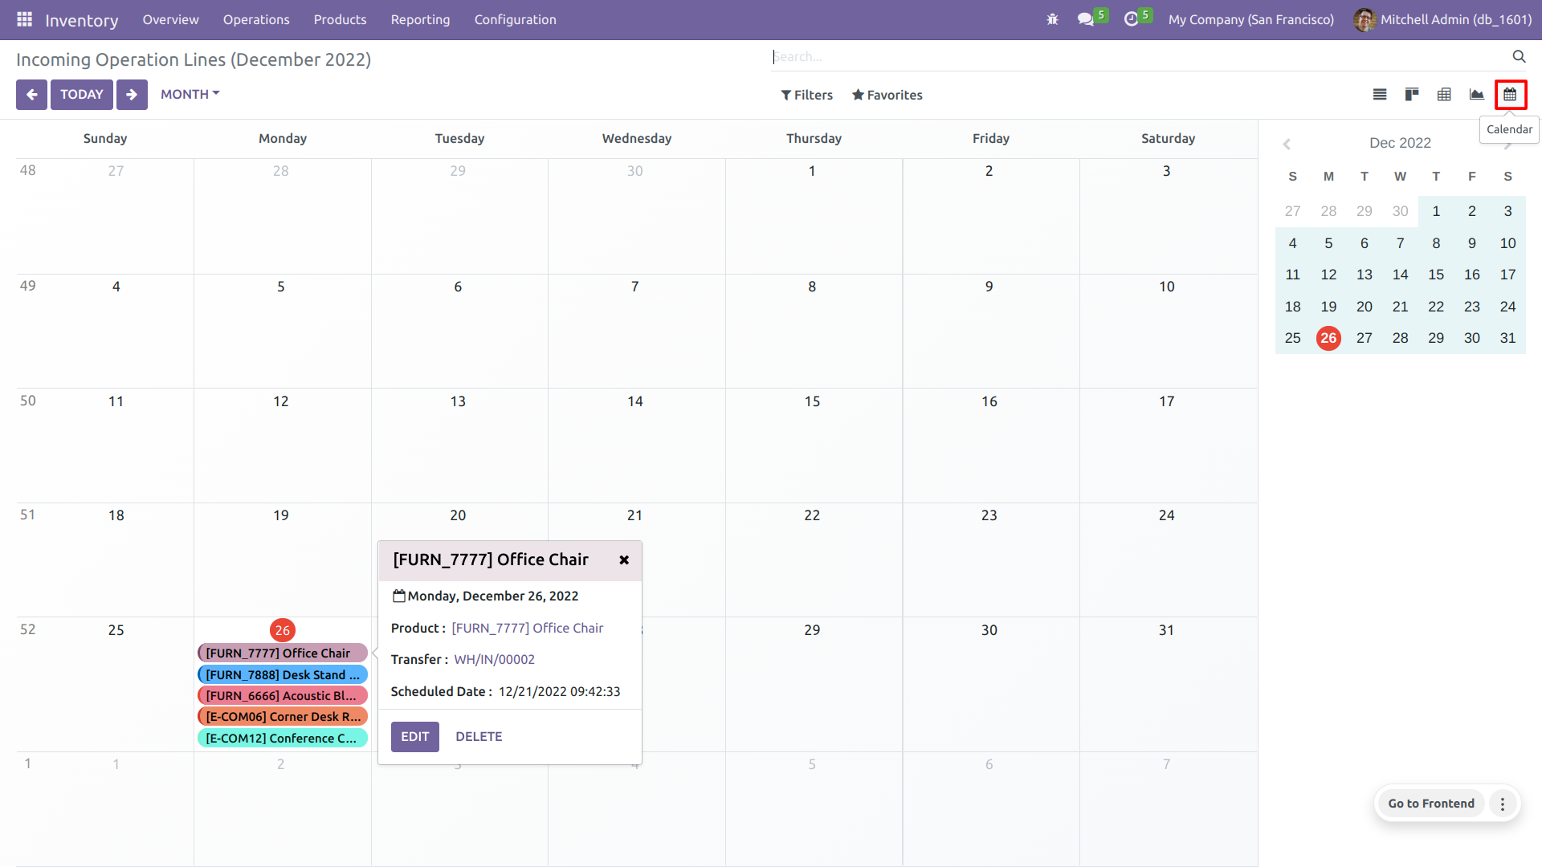Expand the MONTH scale dropdown
Viewport: 1542px width, 867px height.
(190, 95)
